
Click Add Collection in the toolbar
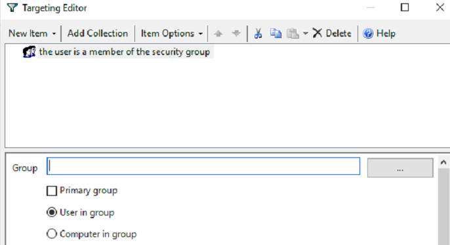[98, 33]
